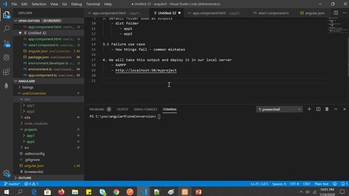Collapse the dist folder

49,99
